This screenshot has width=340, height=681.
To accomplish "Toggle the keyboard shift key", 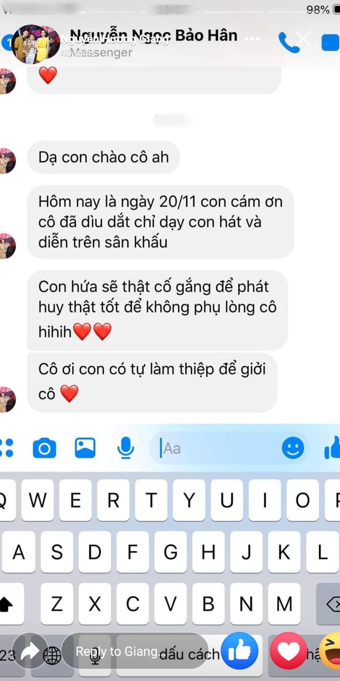I will coord(11,604).
